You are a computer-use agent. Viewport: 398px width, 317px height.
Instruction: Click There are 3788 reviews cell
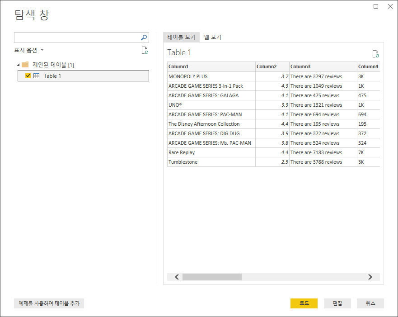pos(323,162)
